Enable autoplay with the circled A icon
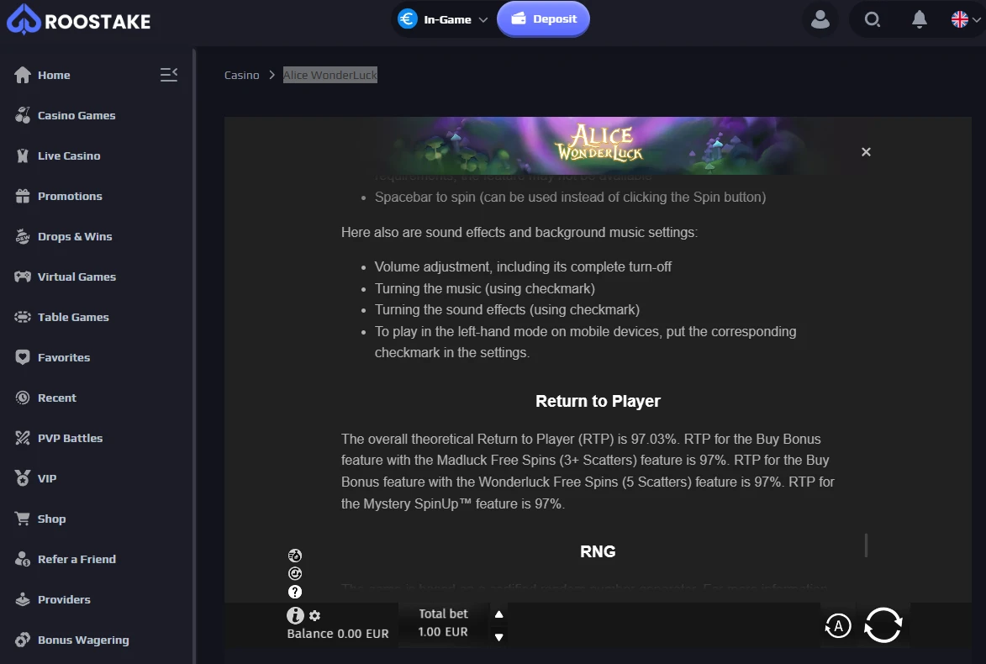This screenshot has width=986, height=664. pyautogui.click(x=837, y=625)
